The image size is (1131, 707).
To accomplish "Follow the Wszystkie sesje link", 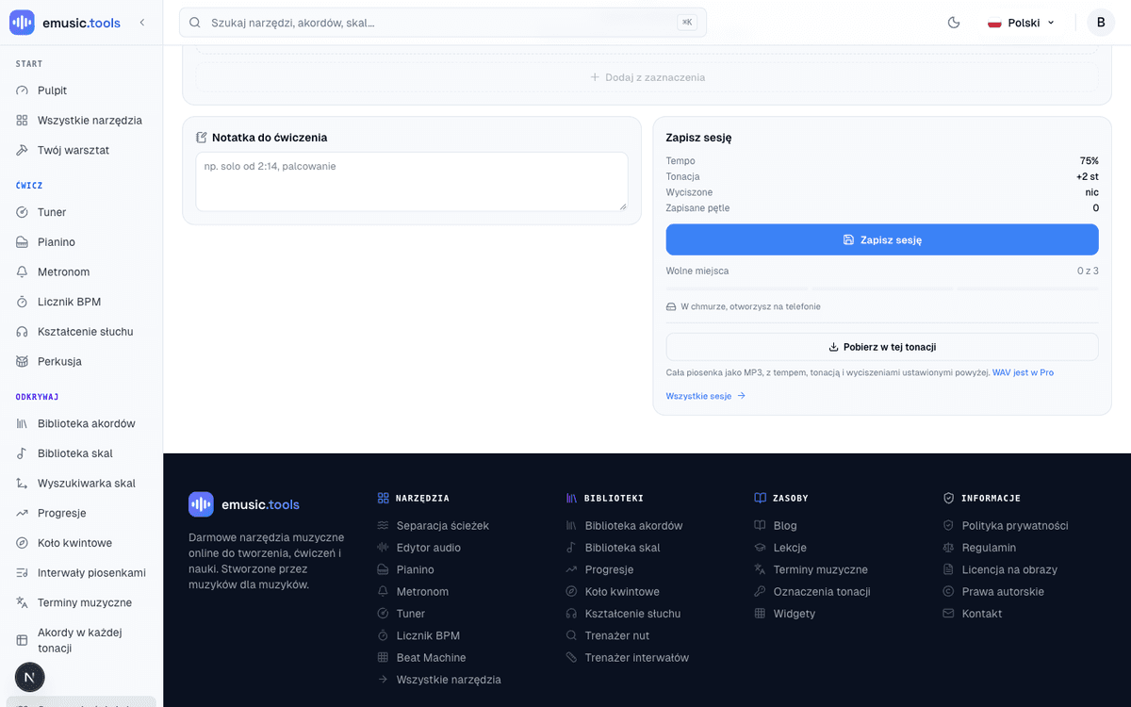I will click(x=706, y=396).
